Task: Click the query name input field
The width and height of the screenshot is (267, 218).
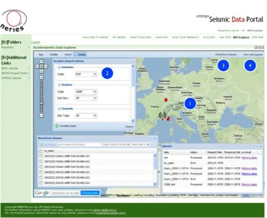Action: [x=79, y=145]
